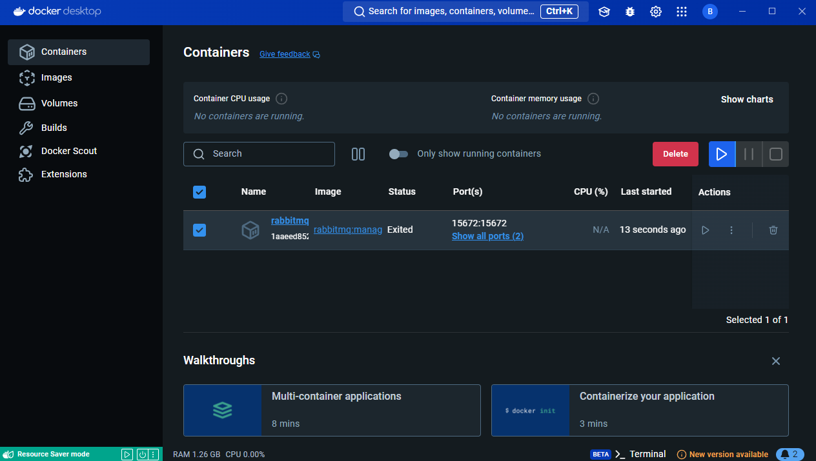Click the red Delete button
This screenshot has width=816, height=461.
click(675, 154)
